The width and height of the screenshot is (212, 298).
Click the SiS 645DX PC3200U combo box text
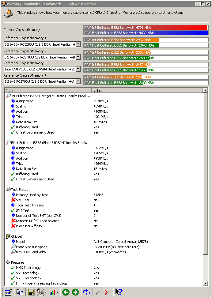40,44
